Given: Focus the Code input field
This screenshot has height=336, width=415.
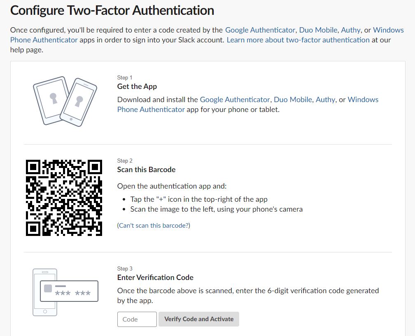Looking at the screenshot, I should [x=137, y=319].
